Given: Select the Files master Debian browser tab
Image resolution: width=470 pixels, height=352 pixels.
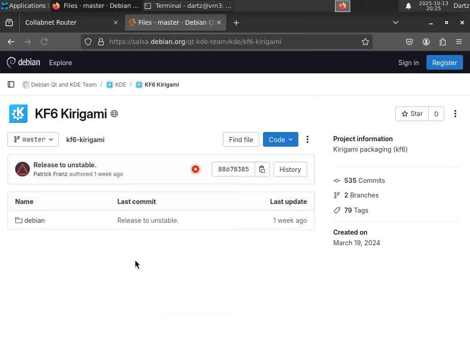Looking at the screenshot, I should (175, 22).
